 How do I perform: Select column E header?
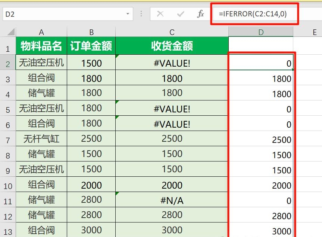308,32
